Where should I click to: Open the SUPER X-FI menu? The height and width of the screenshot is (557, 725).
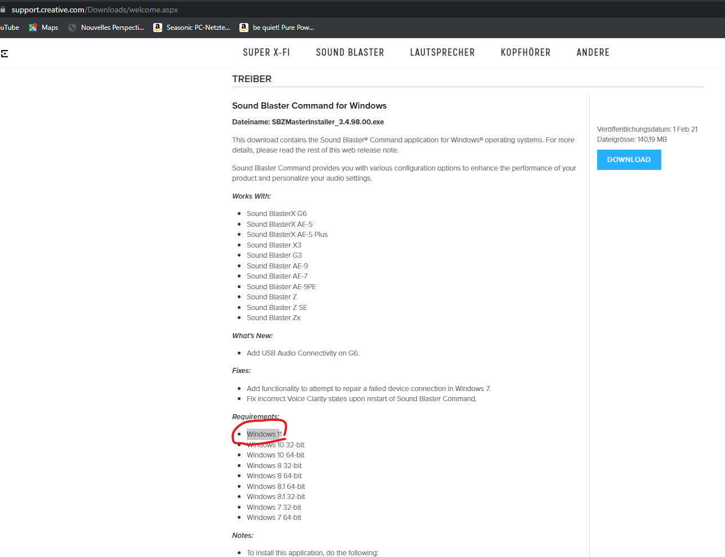click(266, 52)
